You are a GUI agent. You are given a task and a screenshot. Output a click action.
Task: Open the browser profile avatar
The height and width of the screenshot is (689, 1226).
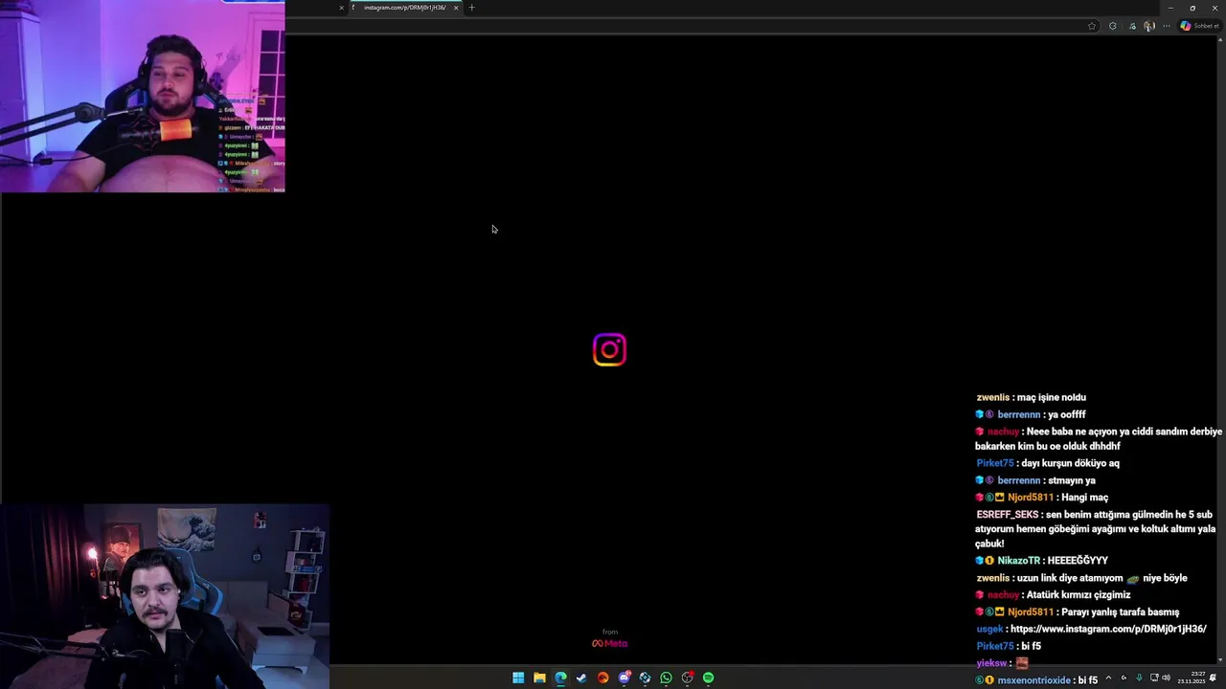pos(1149,26)
